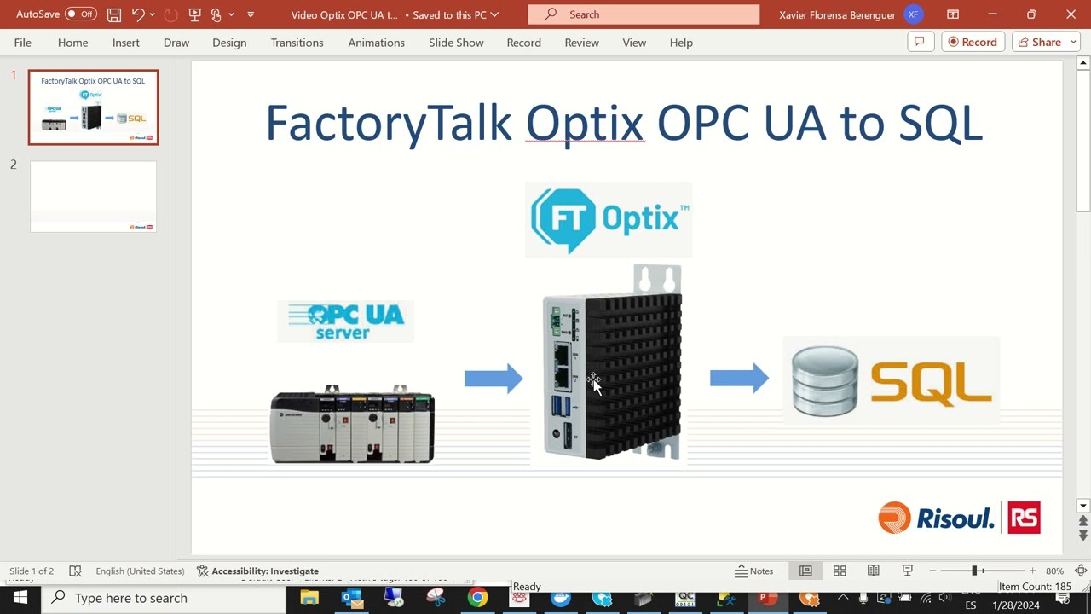
Task: Go to previous slide double-arrow button
Action: 1083,521
